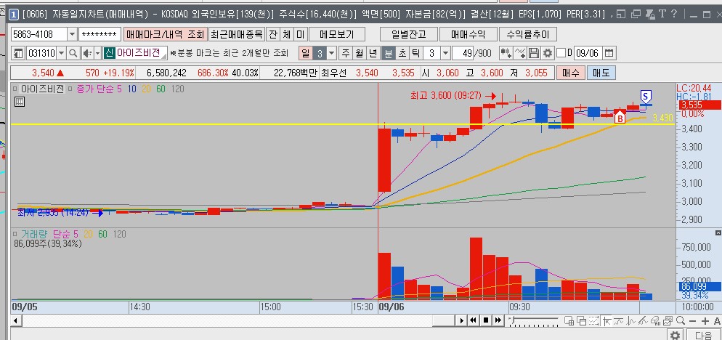Click the candle count 49 input field
The height and width of the screenshot is (340, 722).
463,54
